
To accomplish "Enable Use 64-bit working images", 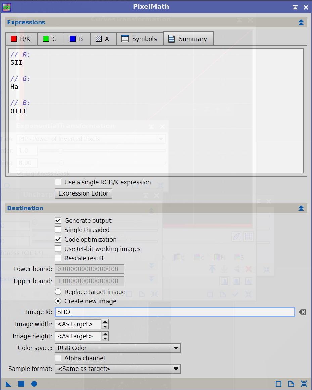I will coord(58,249).
